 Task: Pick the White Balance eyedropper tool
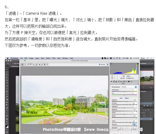(28, 65)
